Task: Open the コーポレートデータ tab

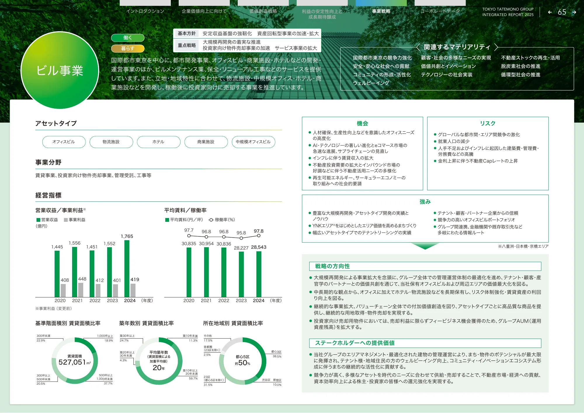Action: click(440, 11)
